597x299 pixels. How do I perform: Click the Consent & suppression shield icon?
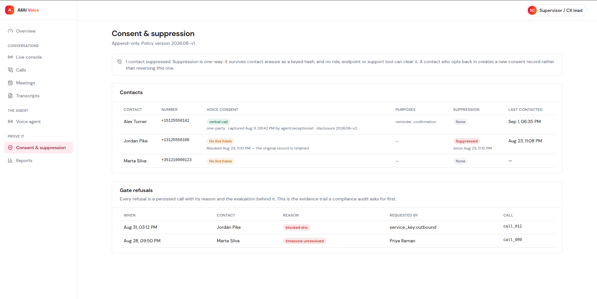10,148
